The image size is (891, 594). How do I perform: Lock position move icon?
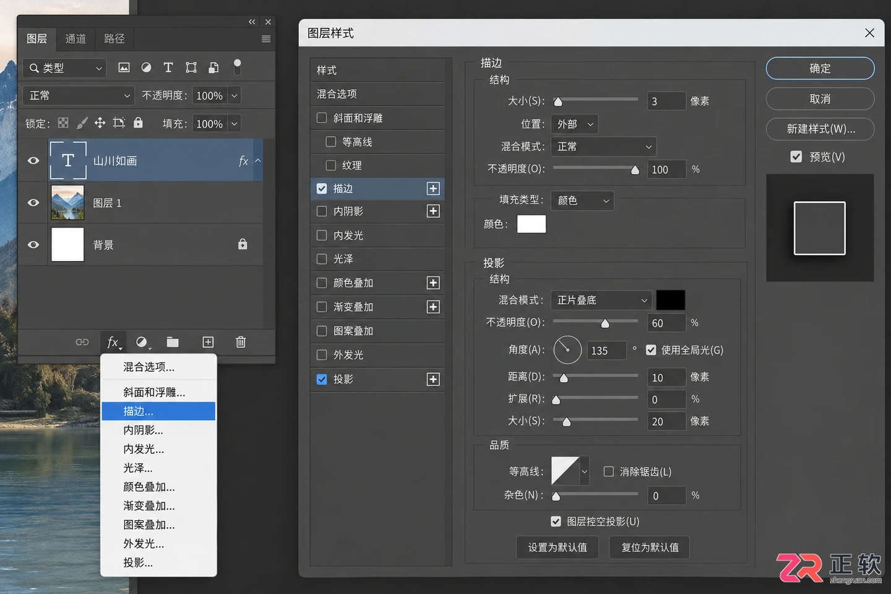click(x=100, y=123)
